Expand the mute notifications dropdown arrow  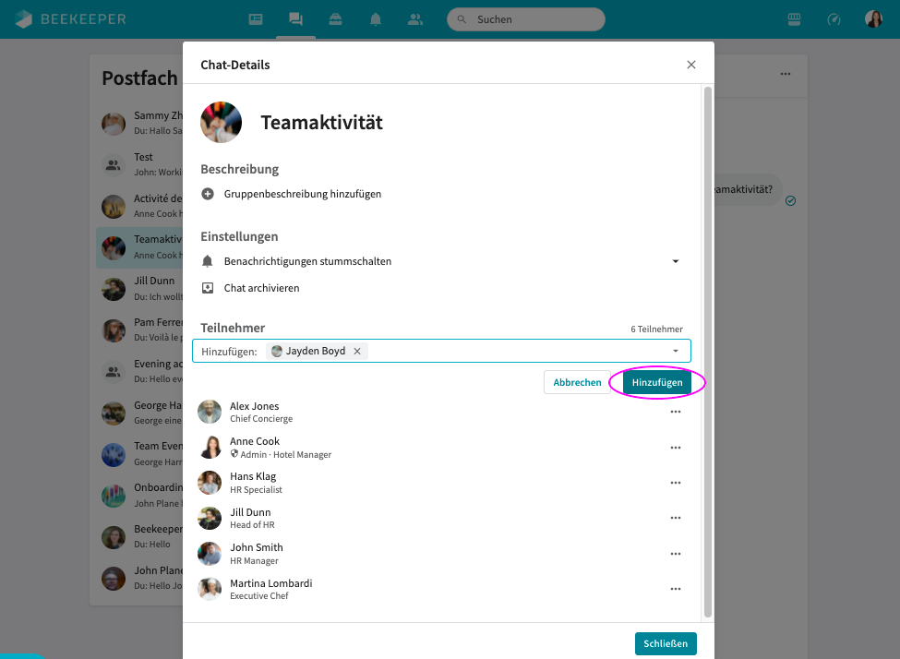(x=676, y=261)
